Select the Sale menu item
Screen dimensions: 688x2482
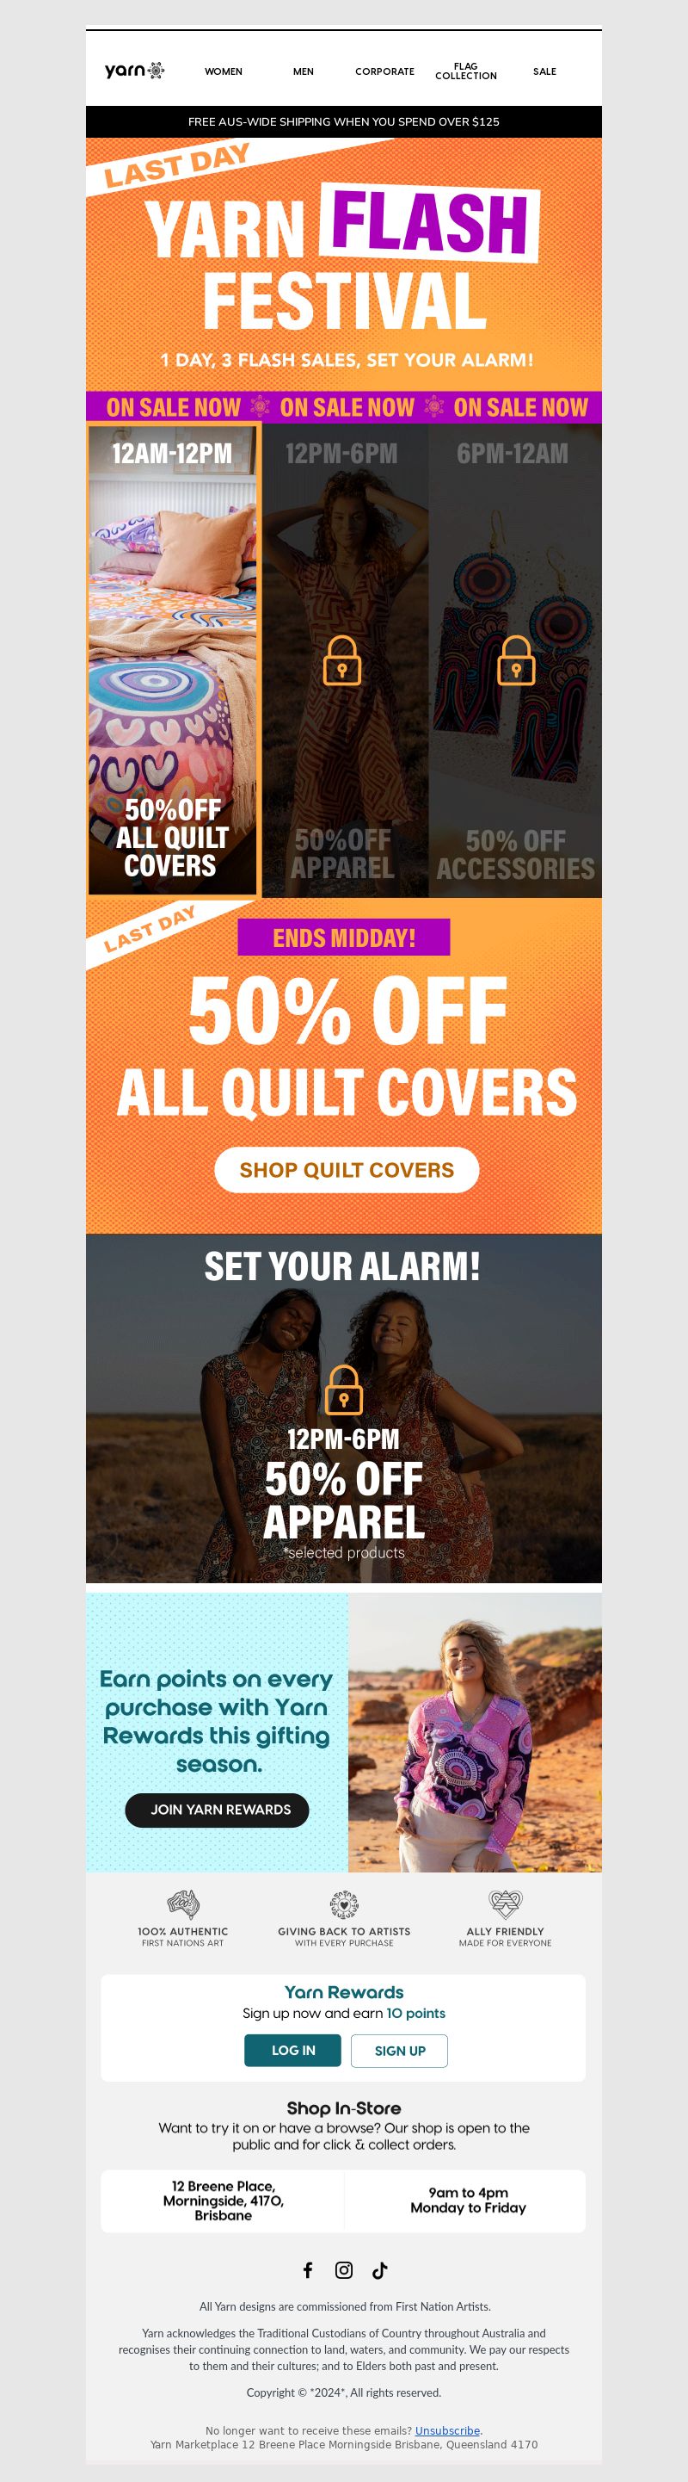[544, 71]
